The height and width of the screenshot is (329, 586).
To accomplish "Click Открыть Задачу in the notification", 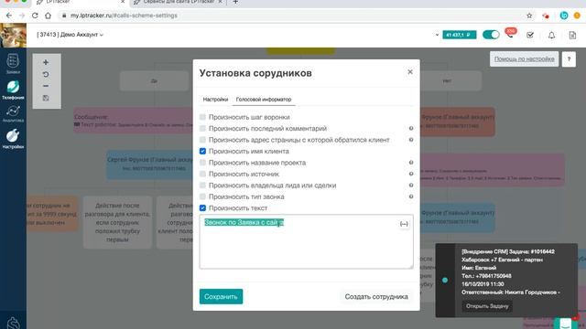I will click(x=487, y=306).
